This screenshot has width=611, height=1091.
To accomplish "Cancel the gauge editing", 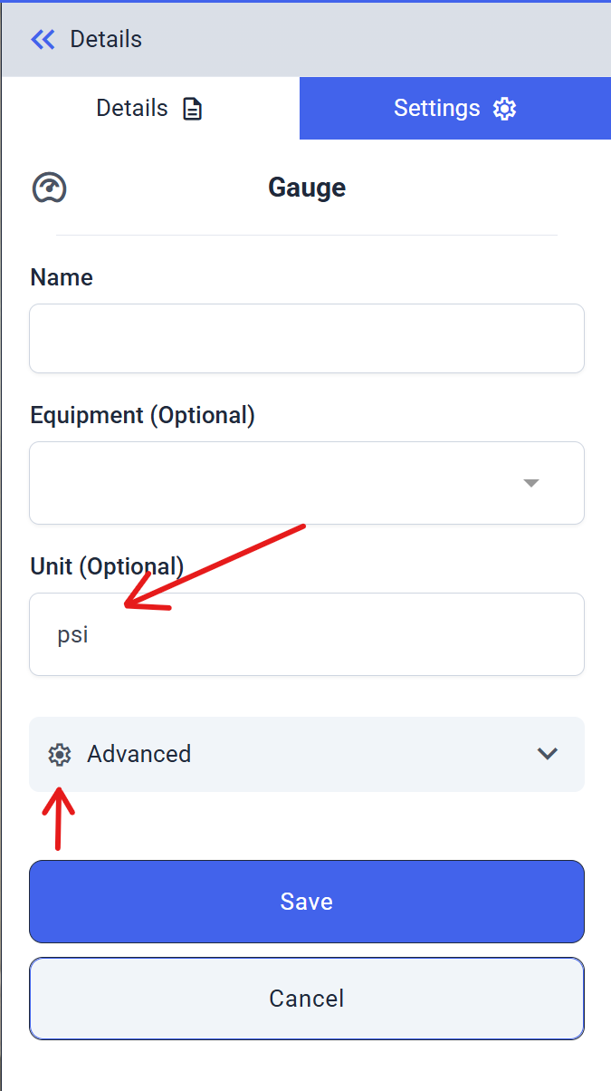I will (307, 999).
